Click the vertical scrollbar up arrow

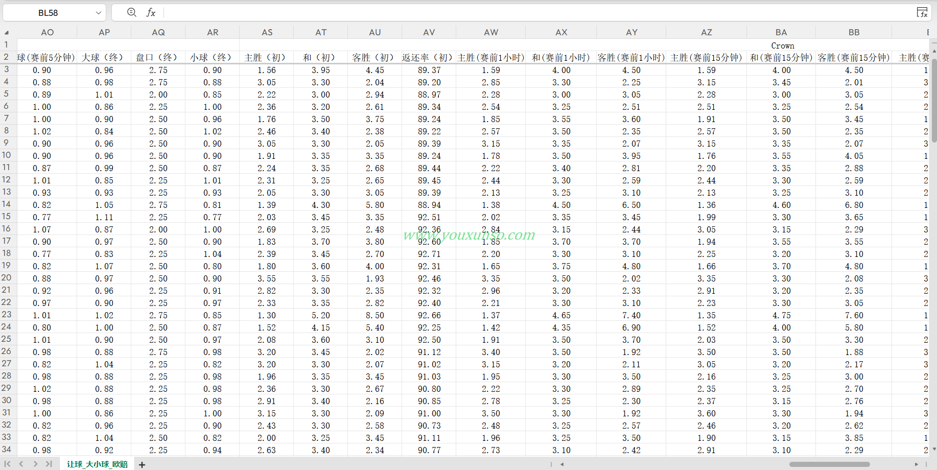point(934,51)
